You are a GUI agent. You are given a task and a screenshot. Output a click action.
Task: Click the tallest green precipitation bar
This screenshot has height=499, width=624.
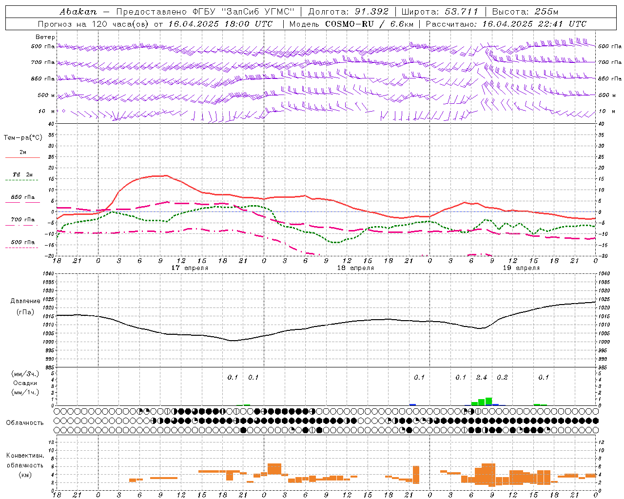pyautogui.click(x=488, y=402)
